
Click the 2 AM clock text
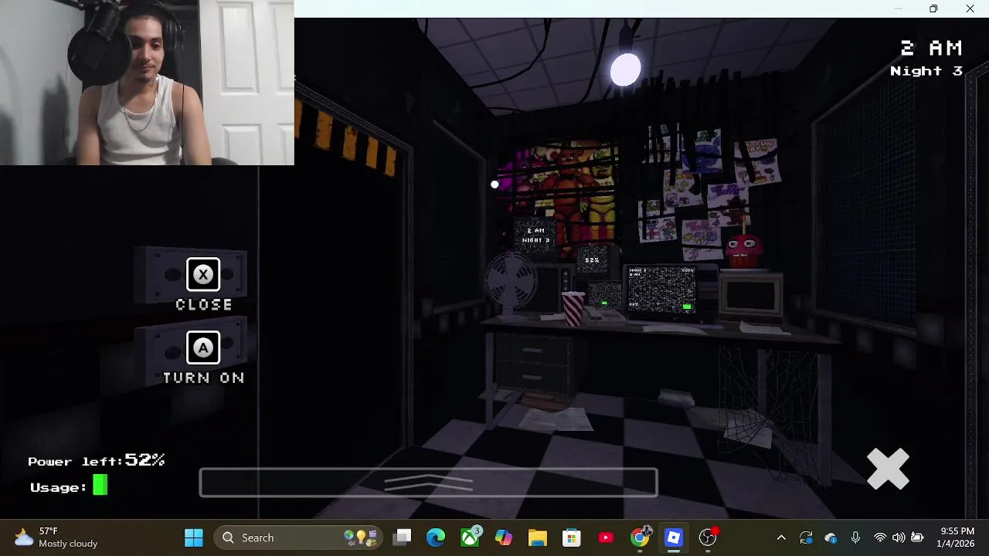pos(931,48)
